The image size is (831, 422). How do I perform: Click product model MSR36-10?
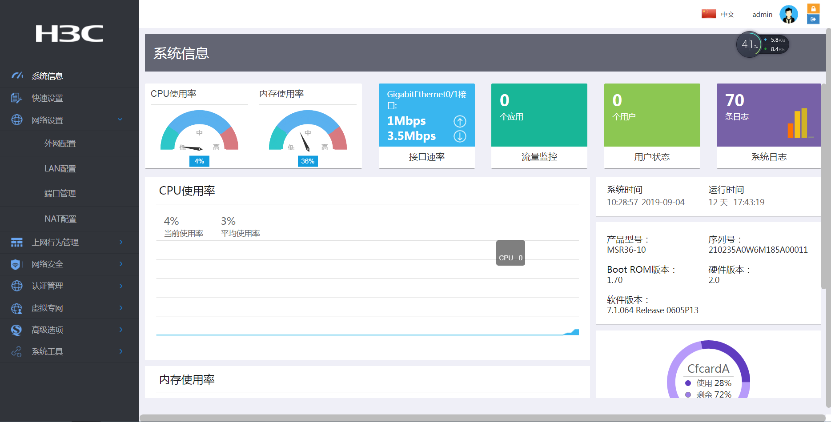pyautogui.click(x=626, y=250)
